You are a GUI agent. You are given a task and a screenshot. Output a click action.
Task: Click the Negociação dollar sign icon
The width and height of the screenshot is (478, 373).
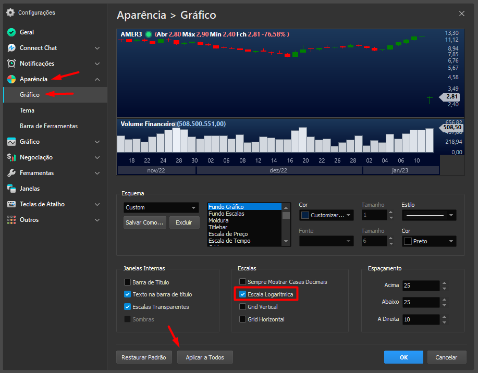point(11,157)
